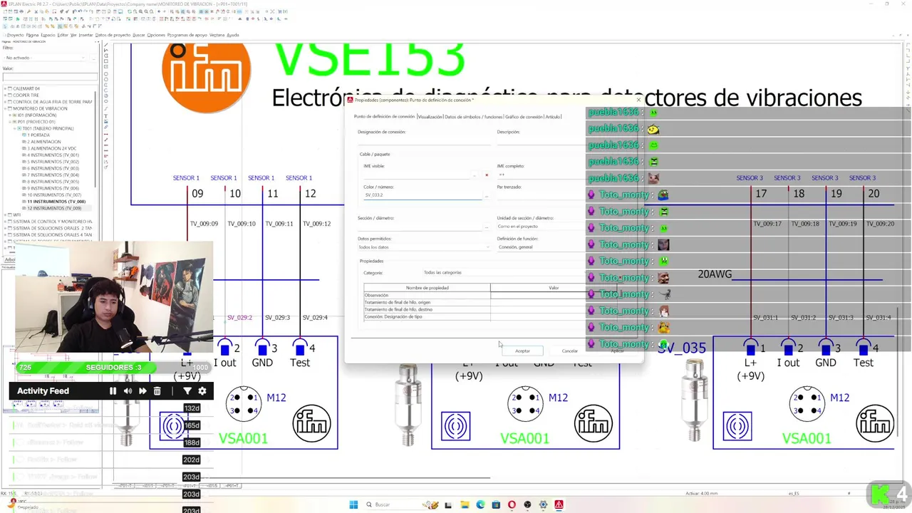
Task: Clear Activity Feed with trash icon
Action: pyautogui.click(x=157, y=390)
